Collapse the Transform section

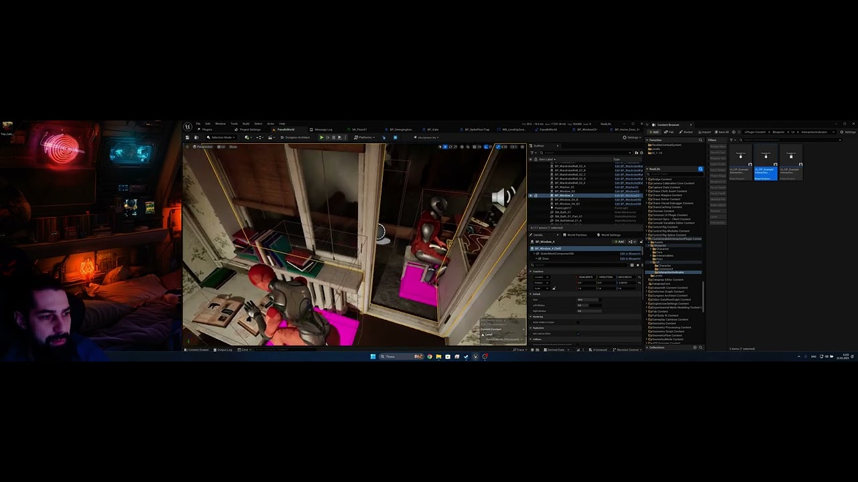tap(530, 271)
